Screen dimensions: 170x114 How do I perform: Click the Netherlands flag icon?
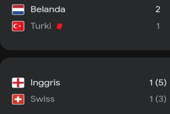click(18, 9)
